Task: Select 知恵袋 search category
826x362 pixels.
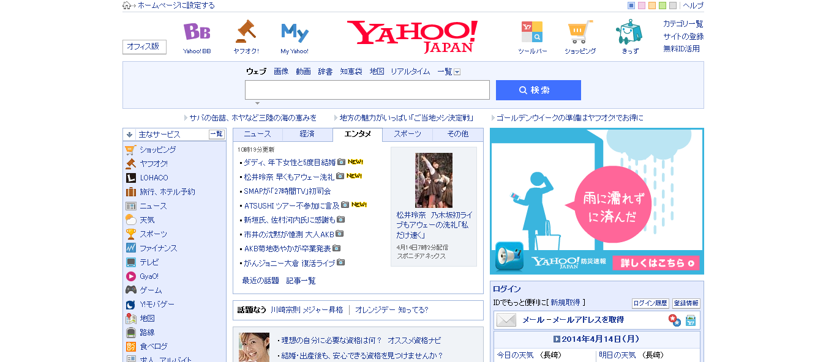Action: pyautogui.click(x=351, y=72)
